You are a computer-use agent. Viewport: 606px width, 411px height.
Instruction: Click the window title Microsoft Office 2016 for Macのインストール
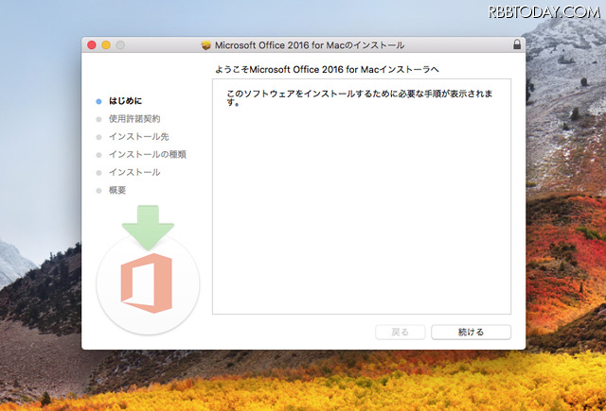310,45
